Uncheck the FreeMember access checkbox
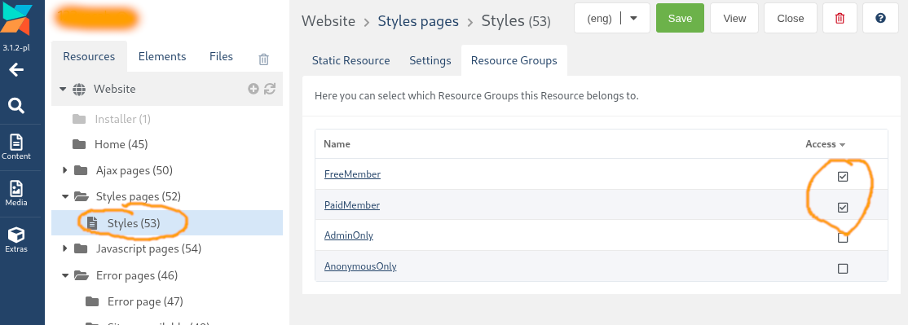The image size is (908, 325). 843,177
